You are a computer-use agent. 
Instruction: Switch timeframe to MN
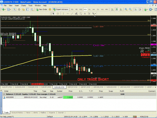107,9
